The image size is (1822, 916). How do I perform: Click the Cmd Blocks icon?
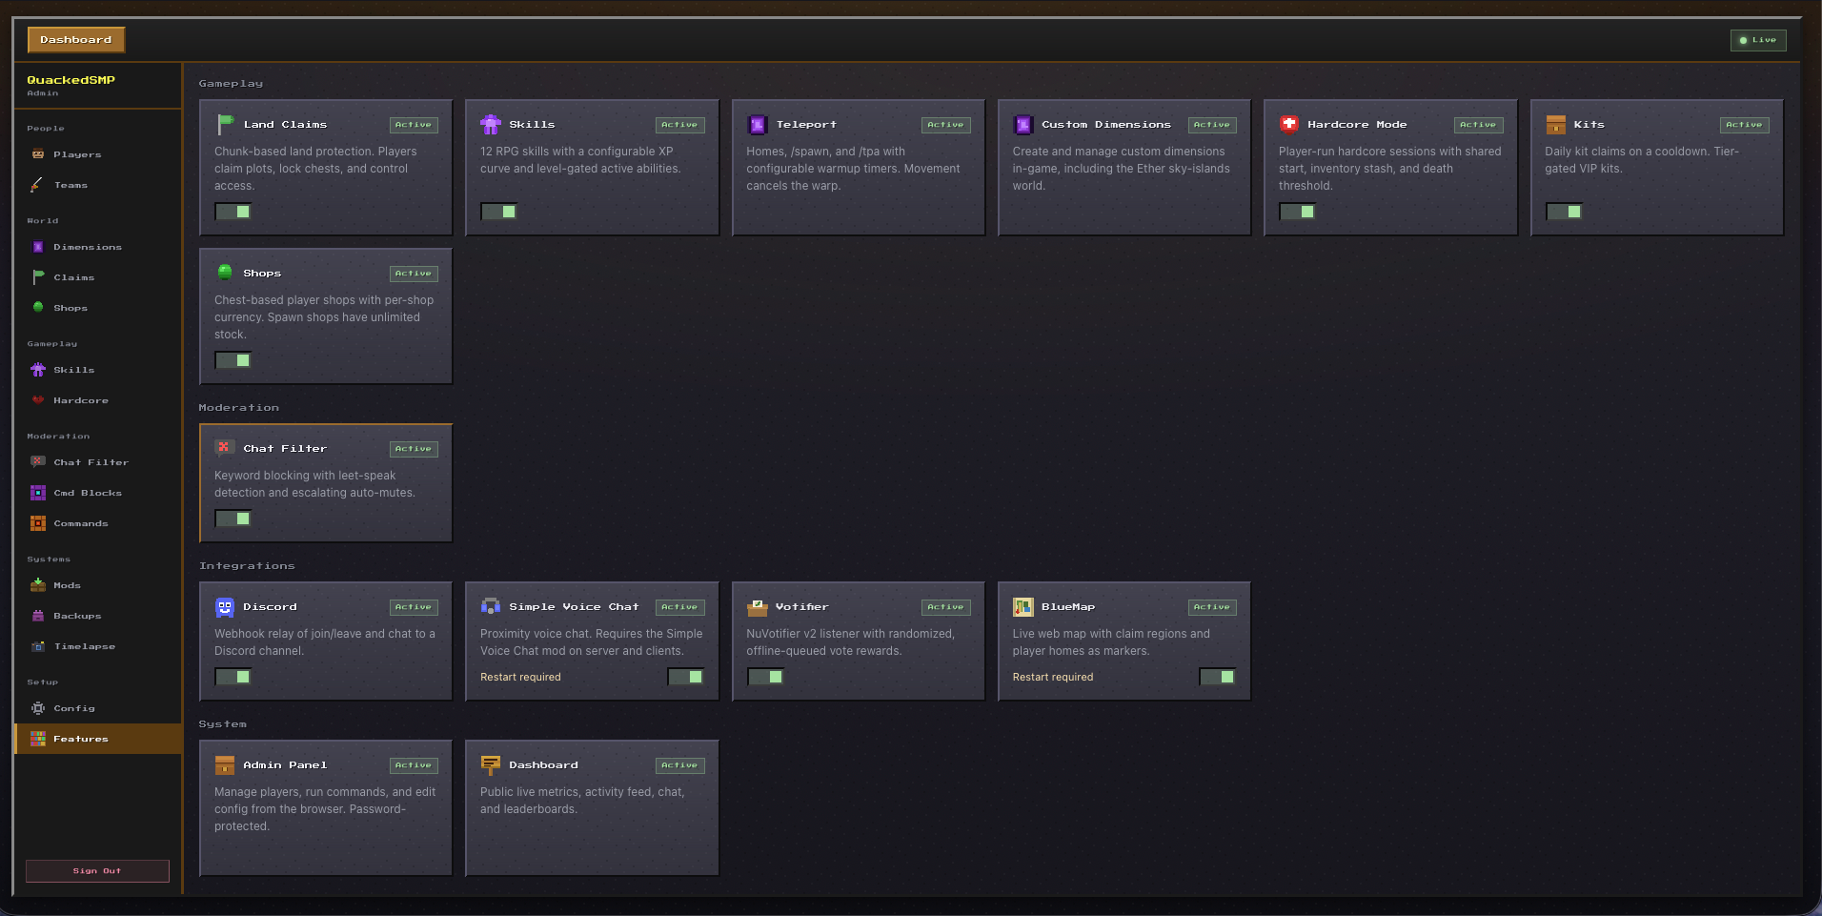tap(38, 493)
